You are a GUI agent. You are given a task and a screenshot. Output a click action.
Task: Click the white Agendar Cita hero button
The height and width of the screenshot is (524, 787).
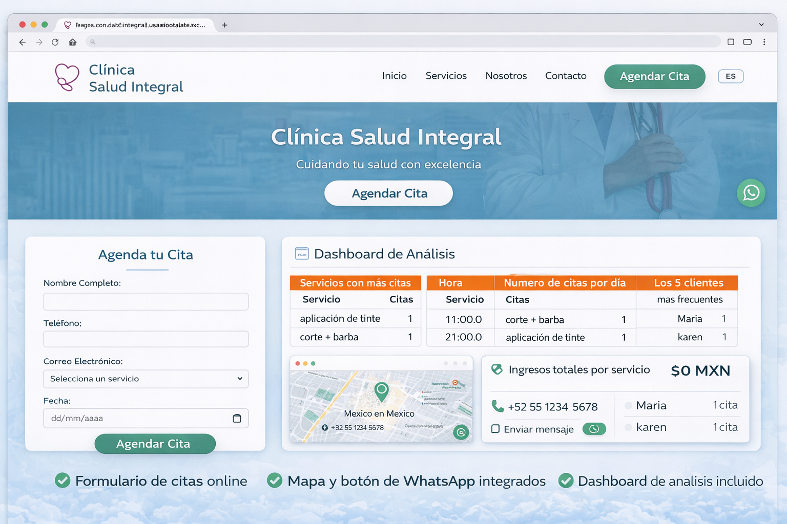(388, 193)
